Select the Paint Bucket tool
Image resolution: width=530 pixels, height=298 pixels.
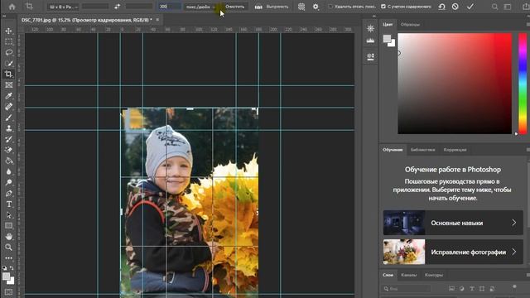(9, 161)
